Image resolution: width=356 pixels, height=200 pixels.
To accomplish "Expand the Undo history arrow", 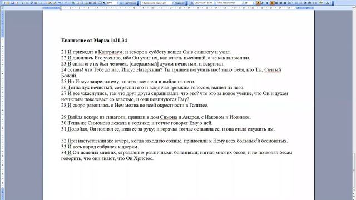I will [x=62, y=3].
